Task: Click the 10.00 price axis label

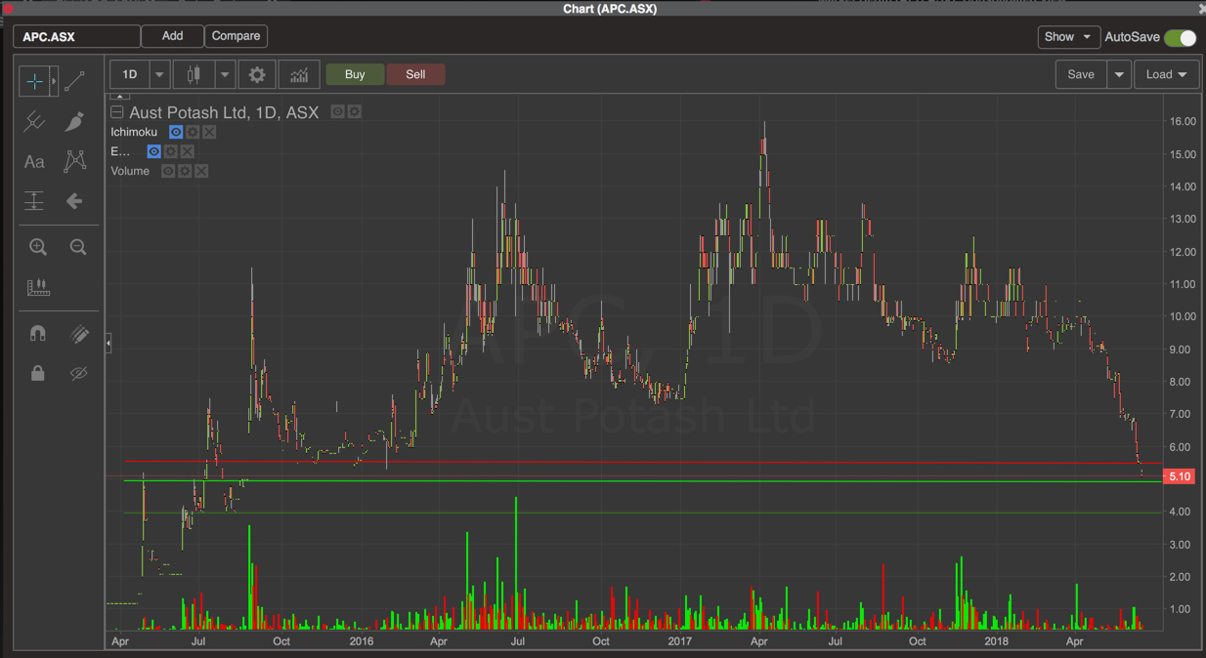Action: click(x=1183, y=317)
